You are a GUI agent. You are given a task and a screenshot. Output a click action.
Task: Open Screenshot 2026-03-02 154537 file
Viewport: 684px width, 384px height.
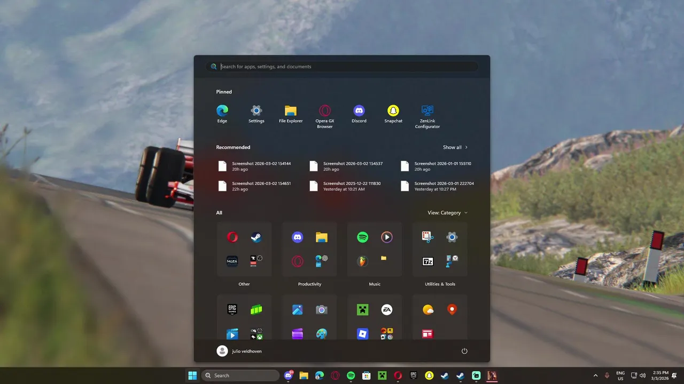(x=347, y=166)
